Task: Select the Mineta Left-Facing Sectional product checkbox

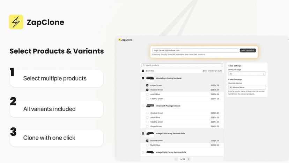Action: tap(143, 106)
